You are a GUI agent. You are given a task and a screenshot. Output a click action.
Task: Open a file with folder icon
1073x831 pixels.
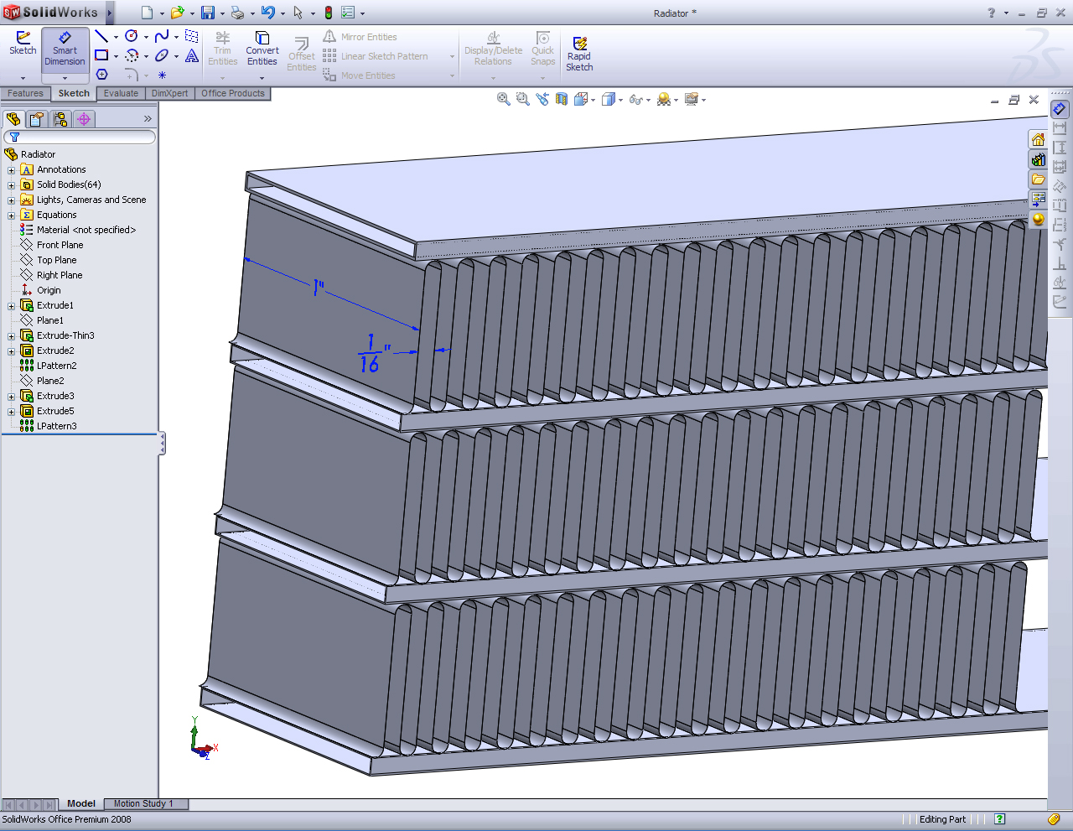tap(177, 13)
